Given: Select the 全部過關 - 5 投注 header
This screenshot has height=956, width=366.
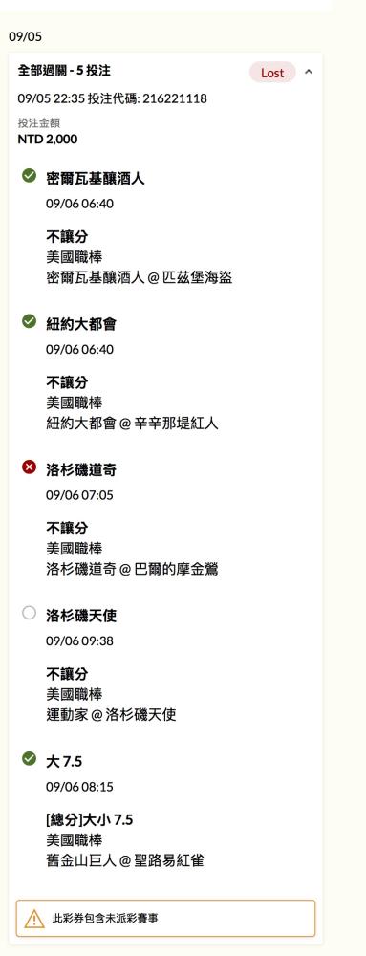Looking at the screenshot, I should tap(64, 71).
